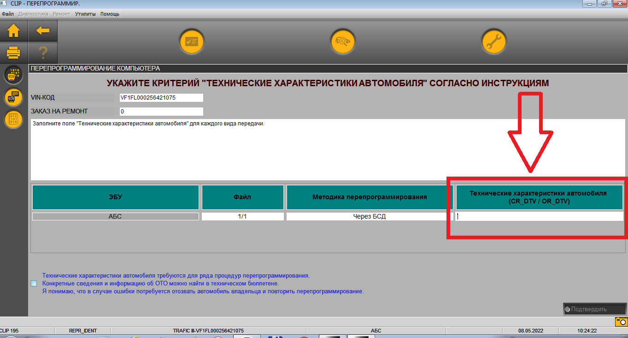This screenshot has width=628, height=338.
Task: Open the Утилиты menu
Action: point(85,14)
